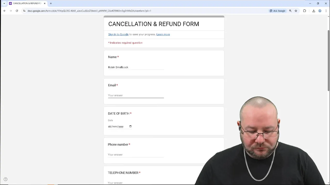The height and width of the screenshot is (185, 330).
Task: Click the Phone number answer field
Action: (136, 155)
